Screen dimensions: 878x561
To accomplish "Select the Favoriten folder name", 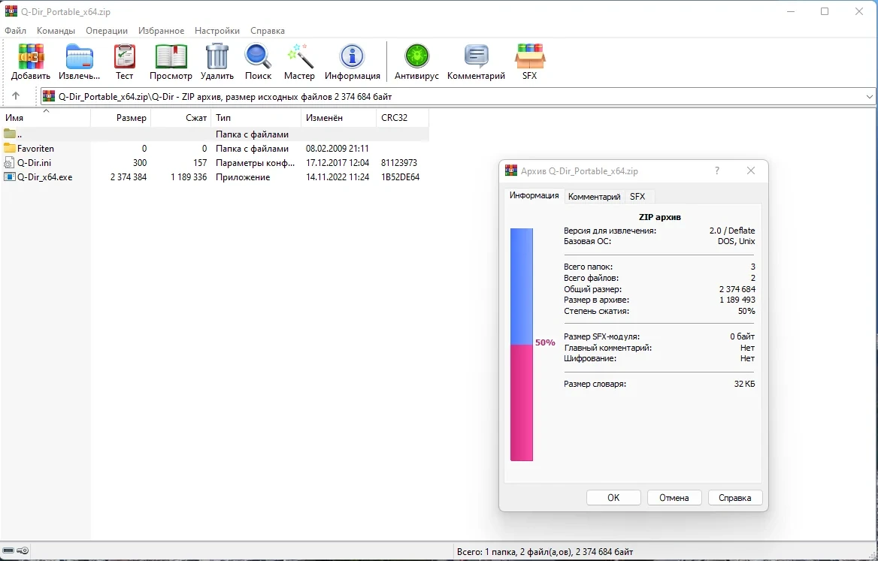I will point(36,148).
